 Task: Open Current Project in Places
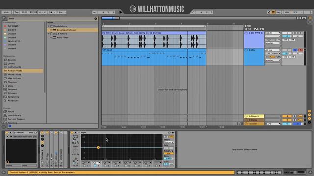(16, 119)
